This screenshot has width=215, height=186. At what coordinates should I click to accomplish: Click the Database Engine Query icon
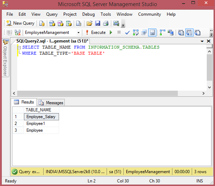pyautogui.click(x=42, y=23)
